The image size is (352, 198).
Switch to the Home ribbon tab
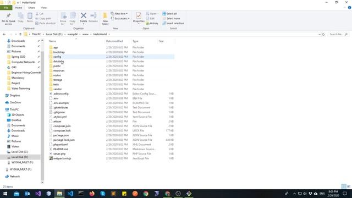click(19, 8)
